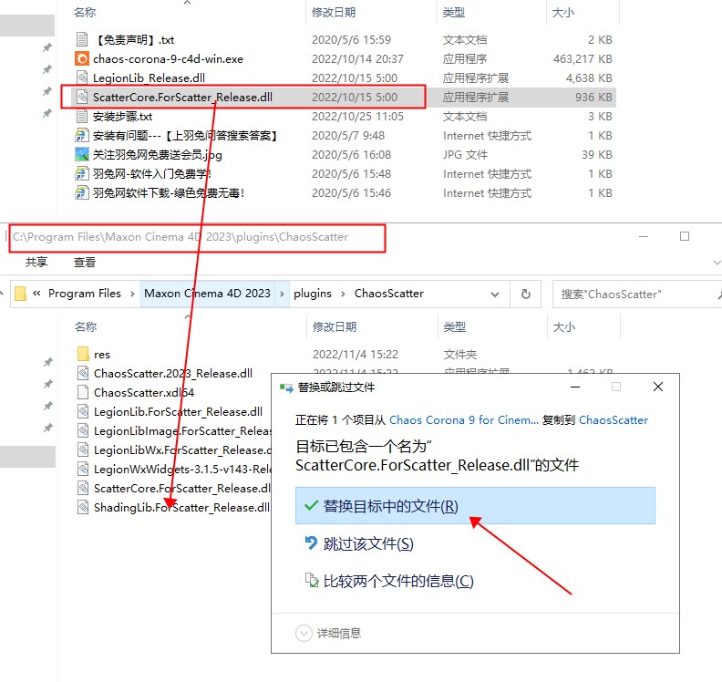
Task: Click the chevron after Maxon Cinema 4D 2023
Action: click(x=282, y=294)
